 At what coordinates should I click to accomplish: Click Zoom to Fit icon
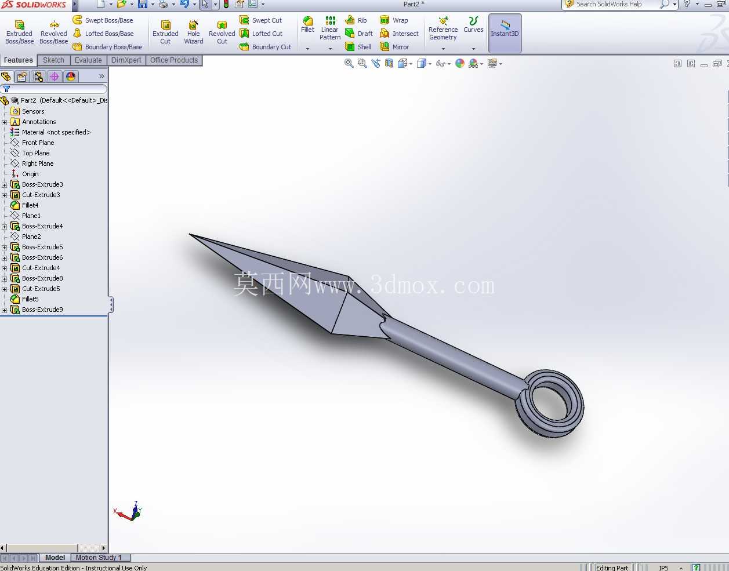(349, 63)
